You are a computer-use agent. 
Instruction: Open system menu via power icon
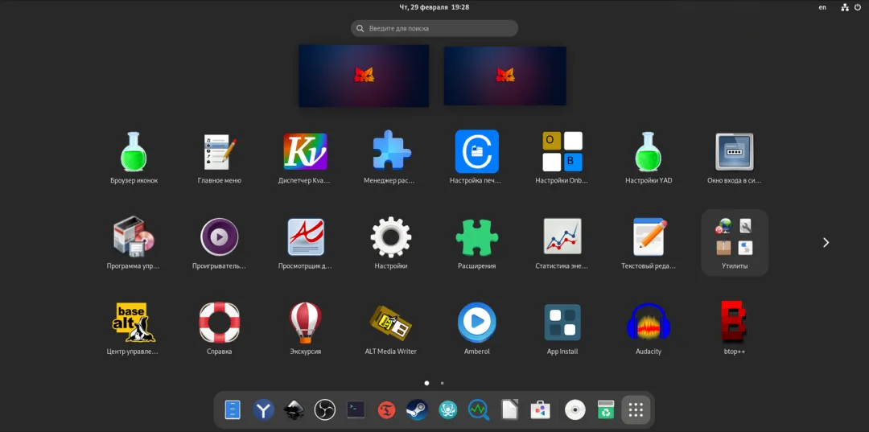[x=859, y=7]
